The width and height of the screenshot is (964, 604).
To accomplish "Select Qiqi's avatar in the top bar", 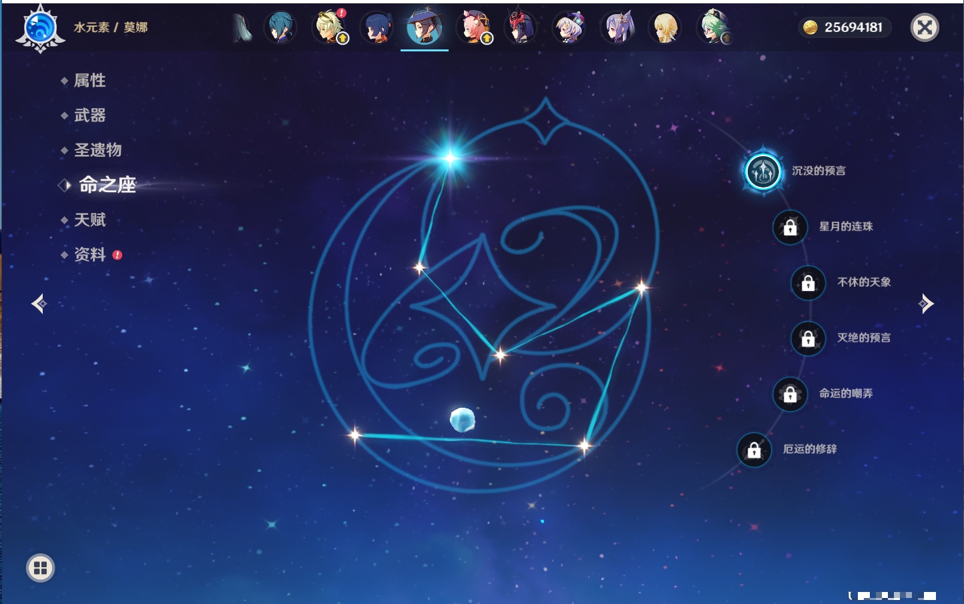I will point(569,28).
